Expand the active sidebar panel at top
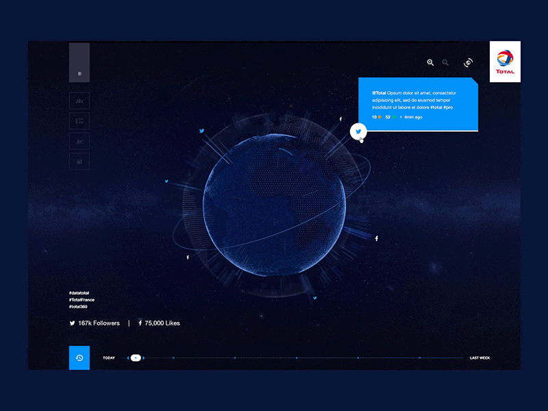The width and height of the screenshot is (548, 411). (x=79, y=62)
